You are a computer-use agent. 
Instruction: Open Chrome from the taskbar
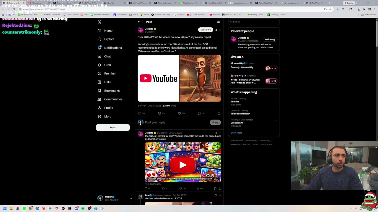click(x=31, y=208)
